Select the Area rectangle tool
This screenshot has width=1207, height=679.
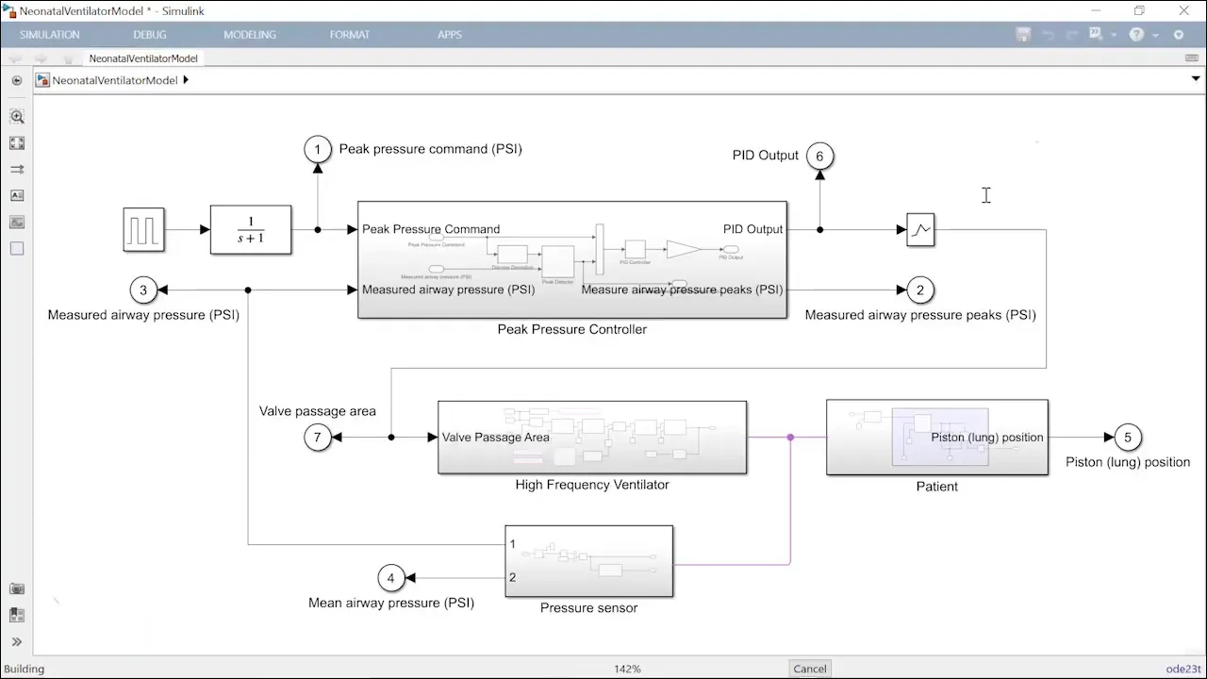[17, 249]
